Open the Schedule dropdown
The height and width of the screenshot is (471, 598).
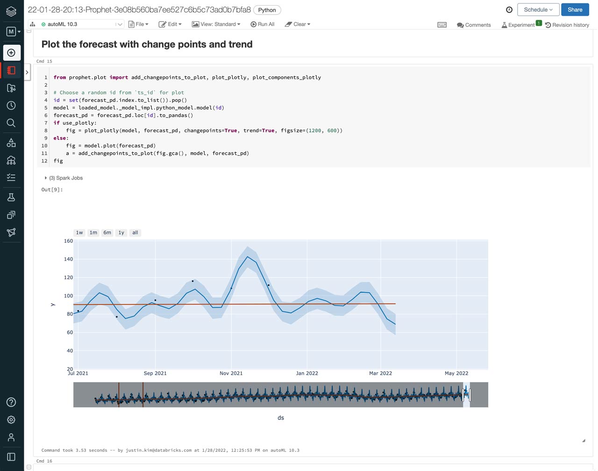pos(538,10)
